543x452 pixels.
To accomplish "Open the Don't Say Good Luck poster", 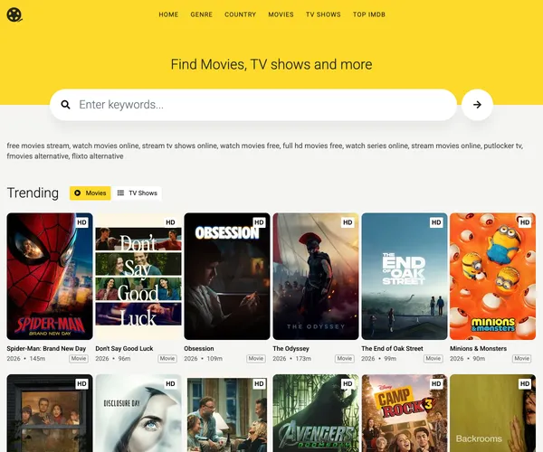I will pos(138,277).
